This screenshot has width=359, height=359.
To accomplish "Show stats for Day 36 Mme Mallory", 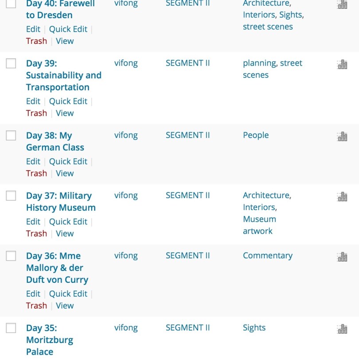I will 342,257.
